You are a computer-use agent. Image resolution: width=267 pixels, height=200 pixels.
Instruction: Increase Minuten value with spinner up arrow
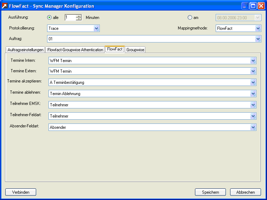tap(79, 16)
